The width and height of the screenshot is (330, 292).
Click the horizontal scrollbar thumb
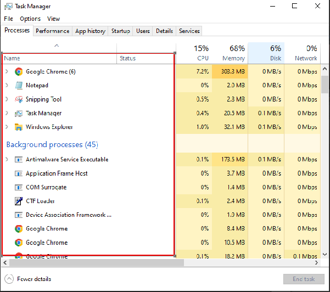tap(97, 263)
